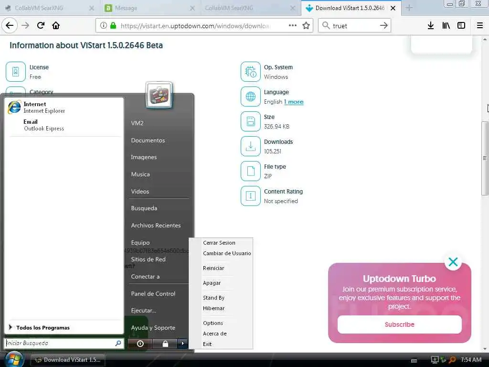Open page actions three-dot menu
The height and width of the screenshot is (367, 489).
click(x=293, y=25)
